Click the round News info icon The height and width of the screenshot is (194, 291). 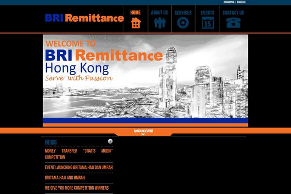pyautogui.click(x=110, y=141)
